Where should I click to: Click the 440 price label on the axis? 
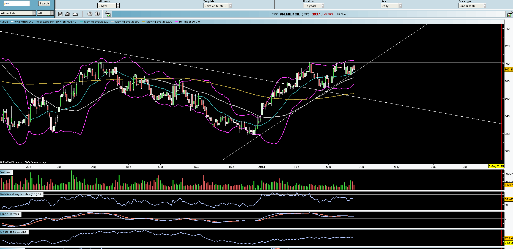pyautogui.click(x=507, y=29)
